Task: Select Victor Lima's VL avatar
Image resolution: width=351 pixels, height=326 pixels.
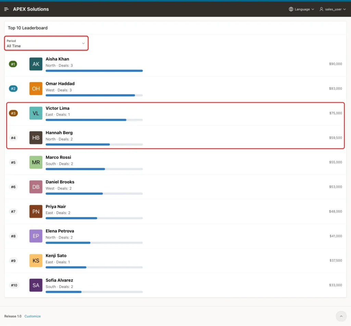Action: (x=36, y=113)
